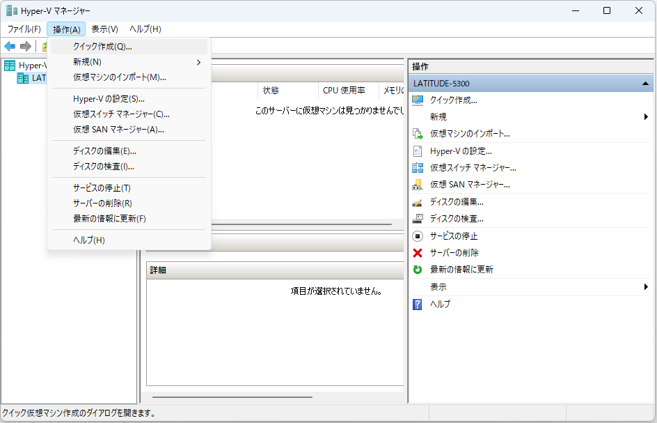The image size is (657, 423).
Task: Choose 最新の情報に更新(F) from the dropdown menu
Action: [x=129, y=218]
